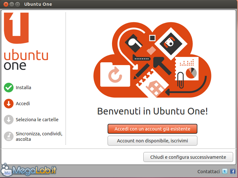Click the Benvenuti in Ubuntu One! heading

tap(152, 111)
